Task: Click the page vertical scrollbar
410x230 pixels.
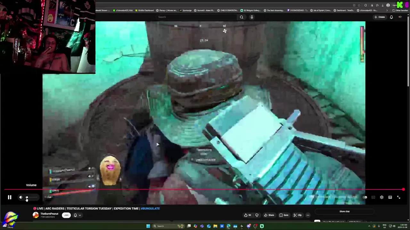Action: click(408, 51)
